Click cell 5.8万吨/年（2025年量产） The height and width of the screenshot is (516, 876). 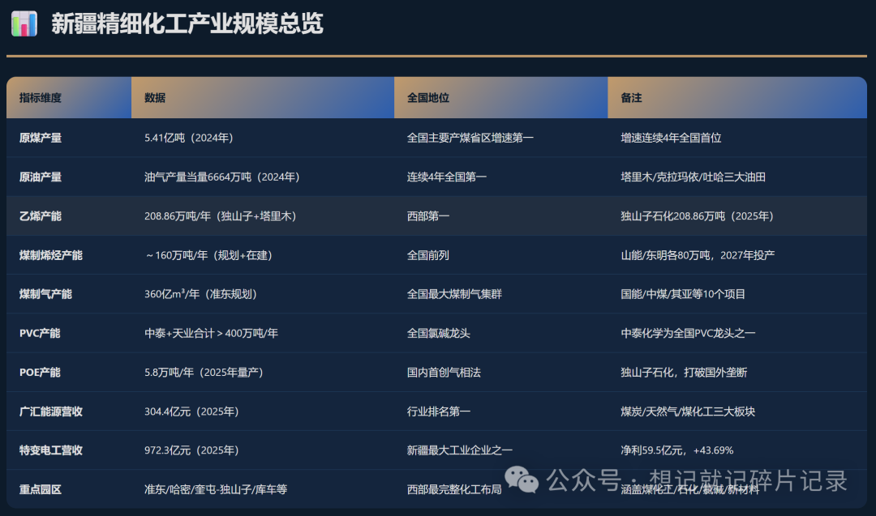click(204, 372)
